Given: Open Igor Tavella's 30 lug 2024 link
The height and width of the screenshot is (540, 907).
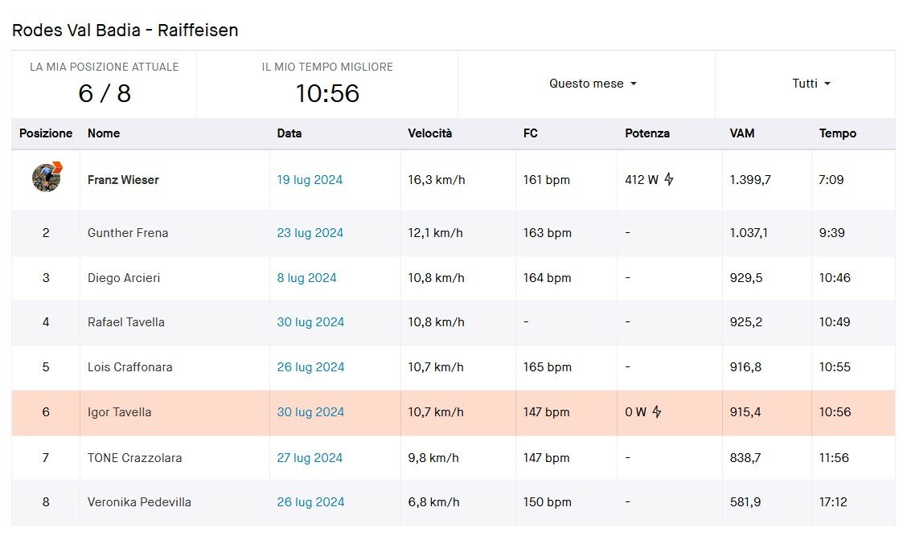Looking at the screenshot, I should [310, 412].
